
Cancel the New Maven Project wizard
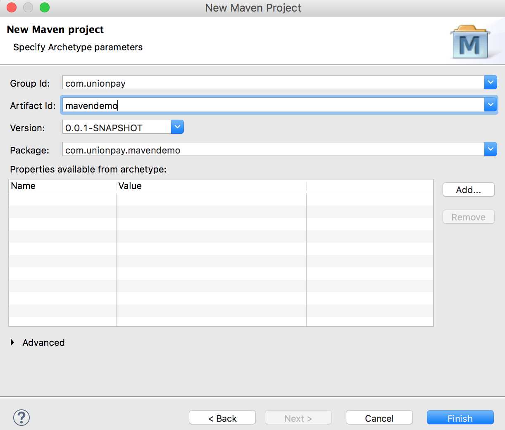(x=379, y=418)
